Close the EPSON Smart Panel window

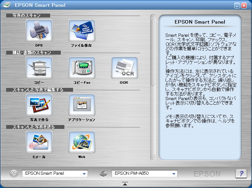pyautogui.click(x=244, y=5)
